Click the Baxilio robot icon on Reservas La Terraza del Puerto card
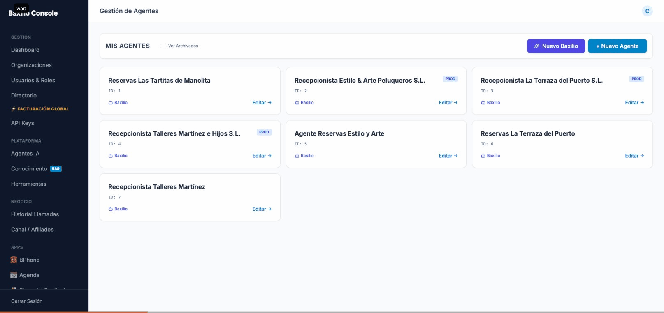Image resolution: width=664 pixels, height=313 pixels. click(483, 156)
